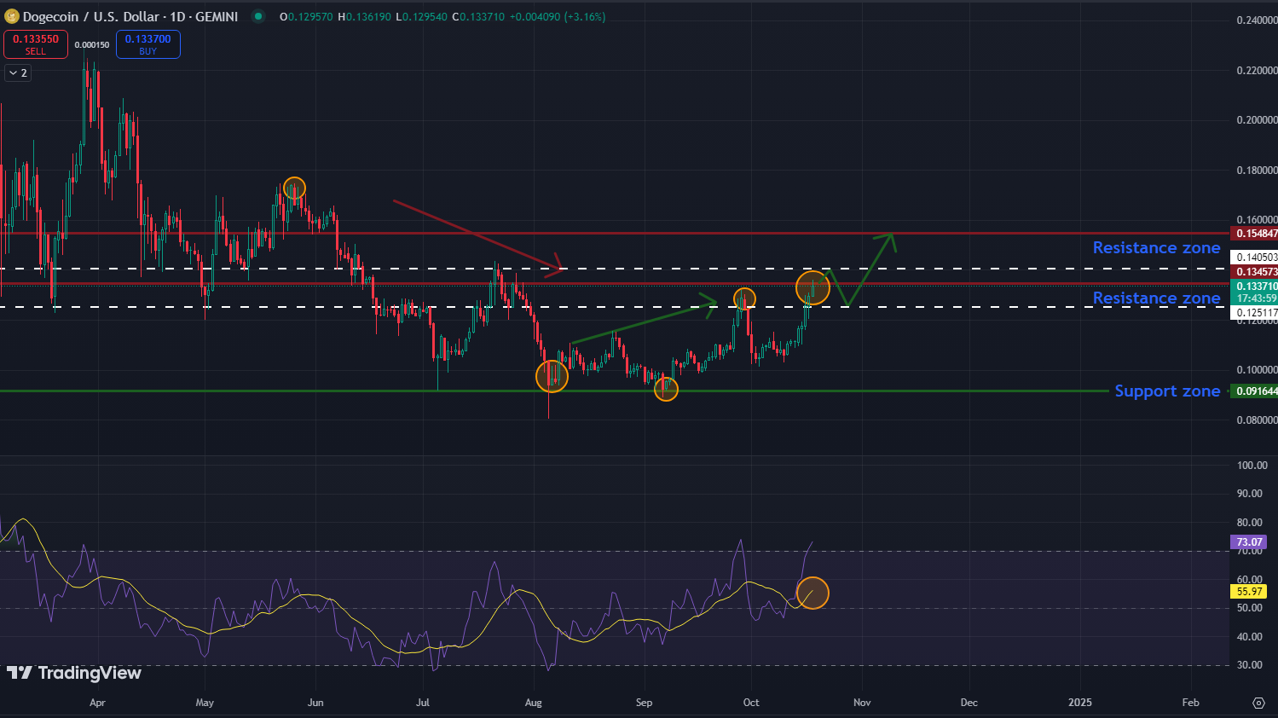Click the 0.080000 price axis tick

(1257, 420)
